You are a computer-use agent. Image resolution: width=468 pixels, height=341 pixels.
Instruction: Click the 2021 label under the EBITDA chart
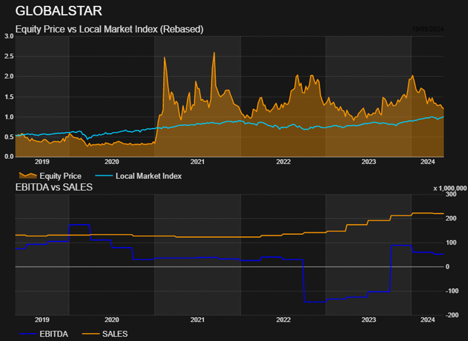(198, 320)
